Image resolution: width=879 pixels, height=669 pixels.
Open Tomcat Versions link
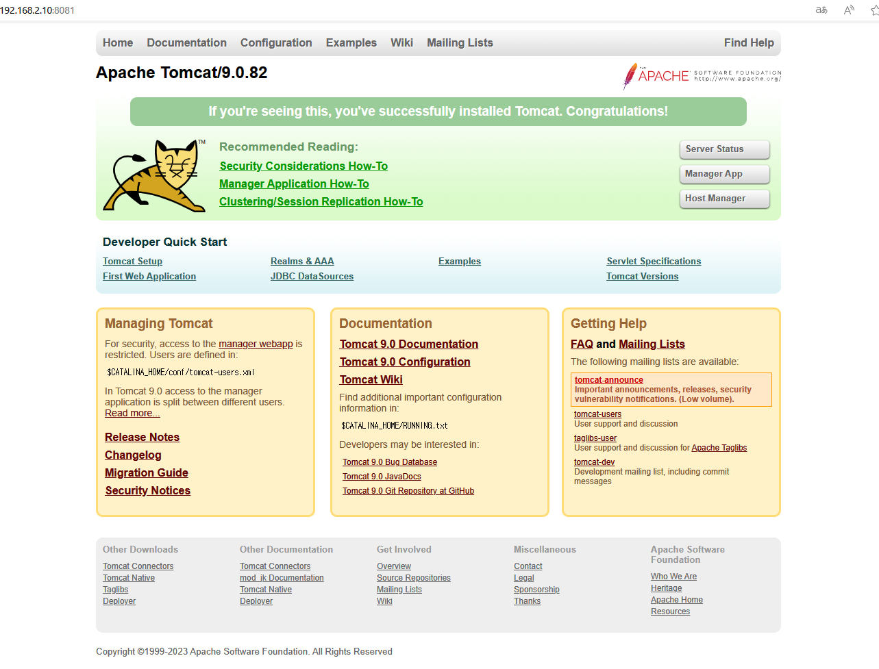642,276
